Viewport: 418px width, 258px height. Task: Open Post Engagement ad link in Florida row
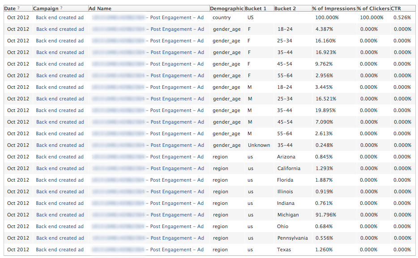(177, 180)
